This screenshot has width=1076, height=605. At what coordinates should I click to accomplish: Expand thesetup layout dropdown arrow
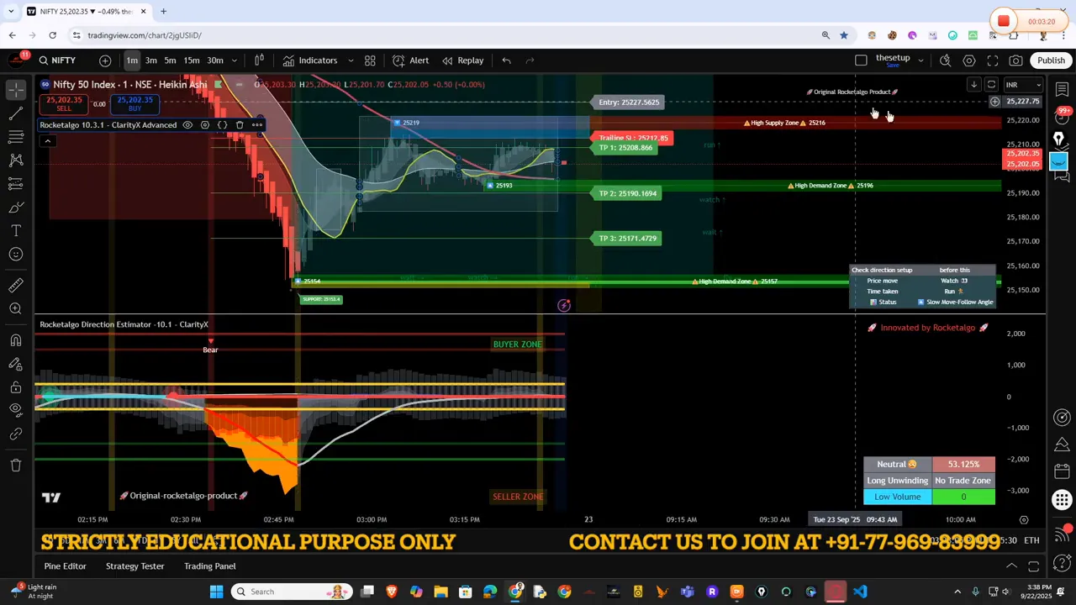coord(920,60)
